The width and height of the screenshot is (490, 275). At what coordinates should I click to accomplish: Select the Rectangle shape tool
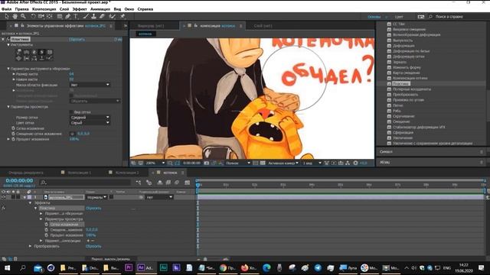coord(60,16)
